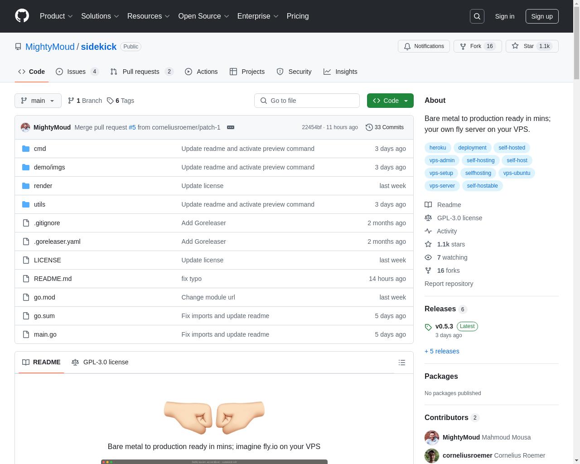View the 6 Tags link
Screen dimensions: 580x464
121,101
